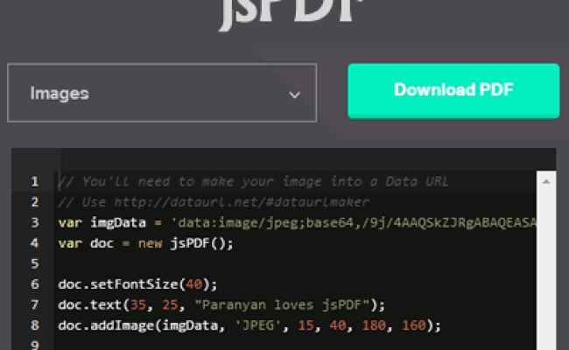The width and height of the screenshot is (569, 350).
Task: Click the doc.addImage line of code
Action: 249,325
